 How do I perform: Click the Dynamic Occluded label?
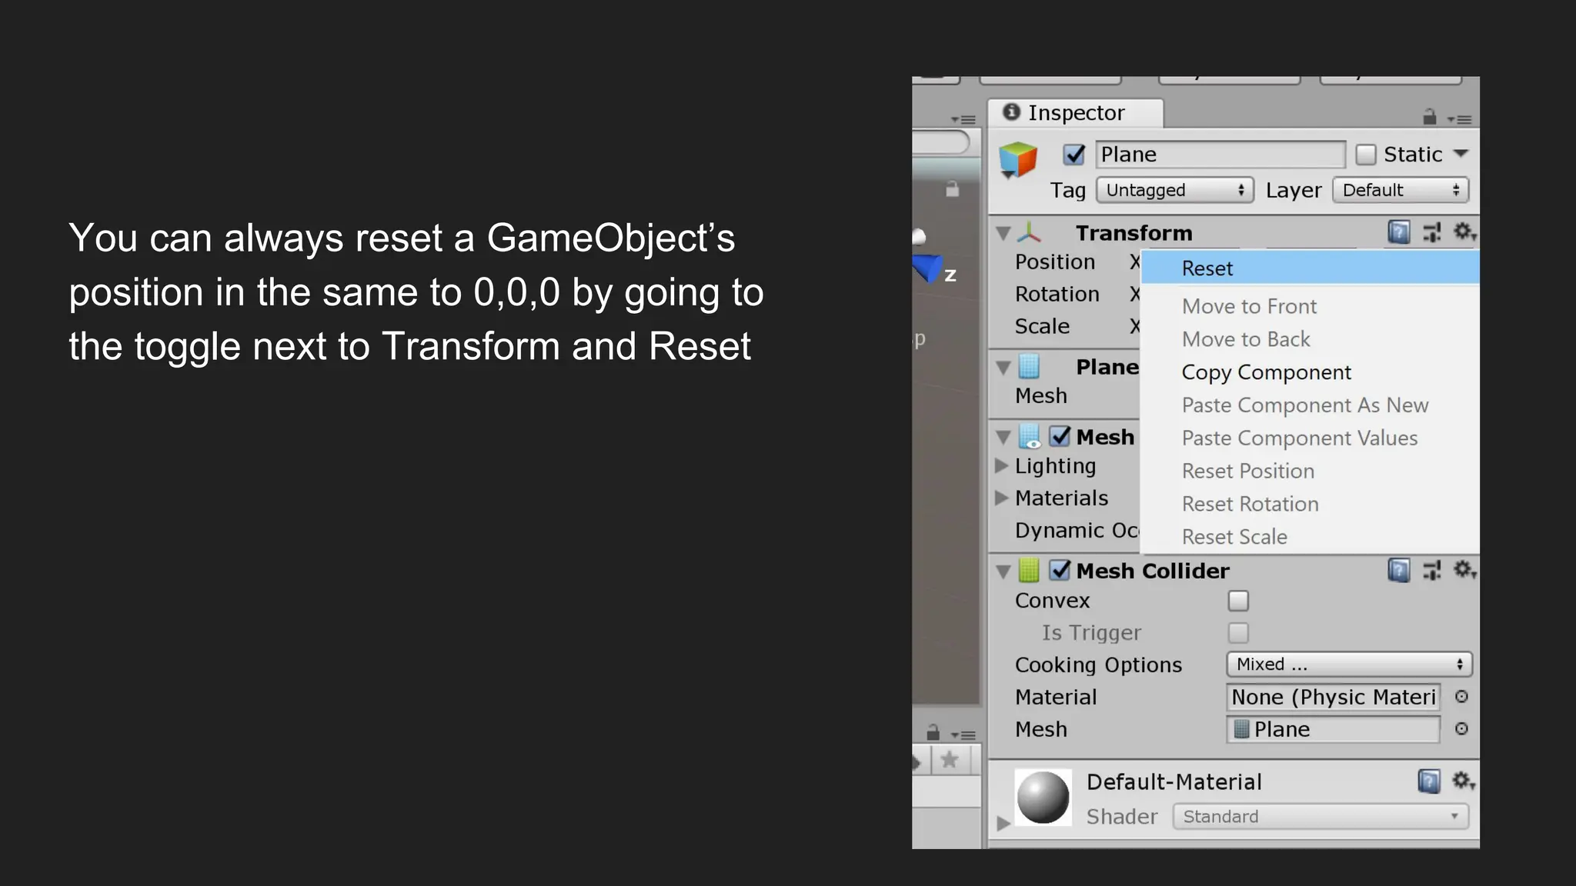point(1077,531)
